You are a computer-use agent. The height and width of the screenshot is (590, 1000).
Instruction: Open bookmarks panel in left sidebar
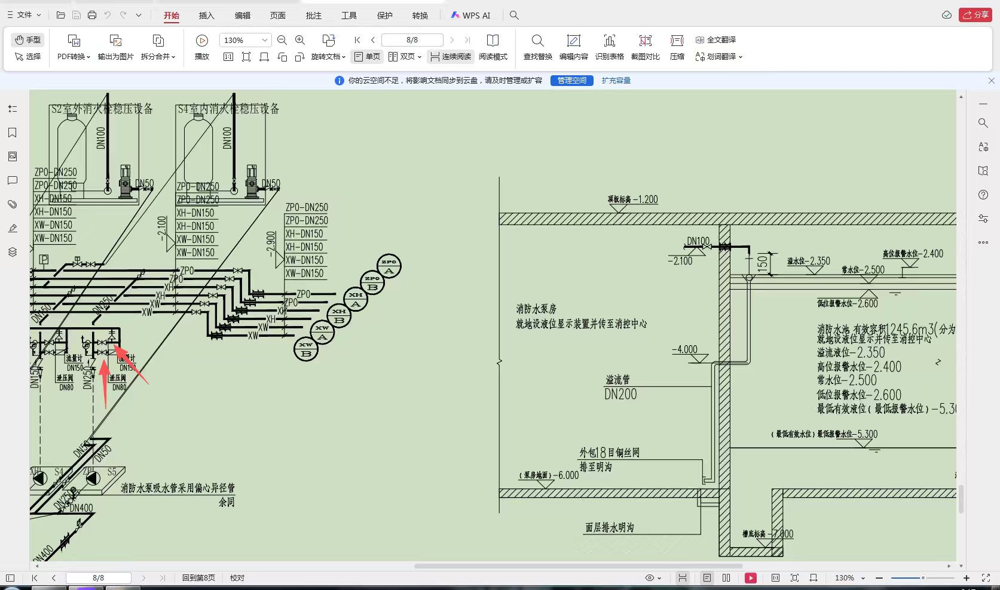(13, 133)
